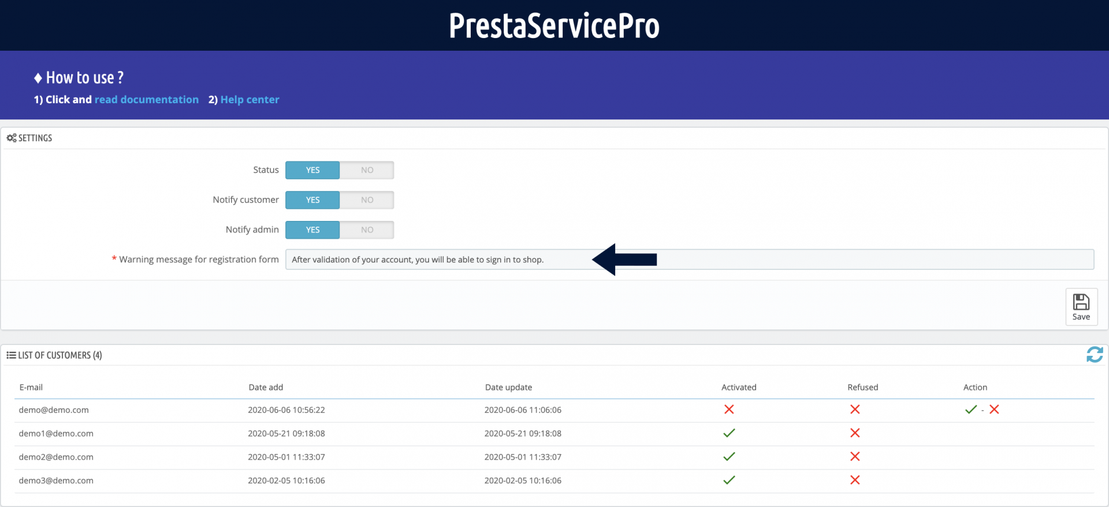The image size is (1109, 507).
Task: Open the read documentation link
Action: pos(147,99)
